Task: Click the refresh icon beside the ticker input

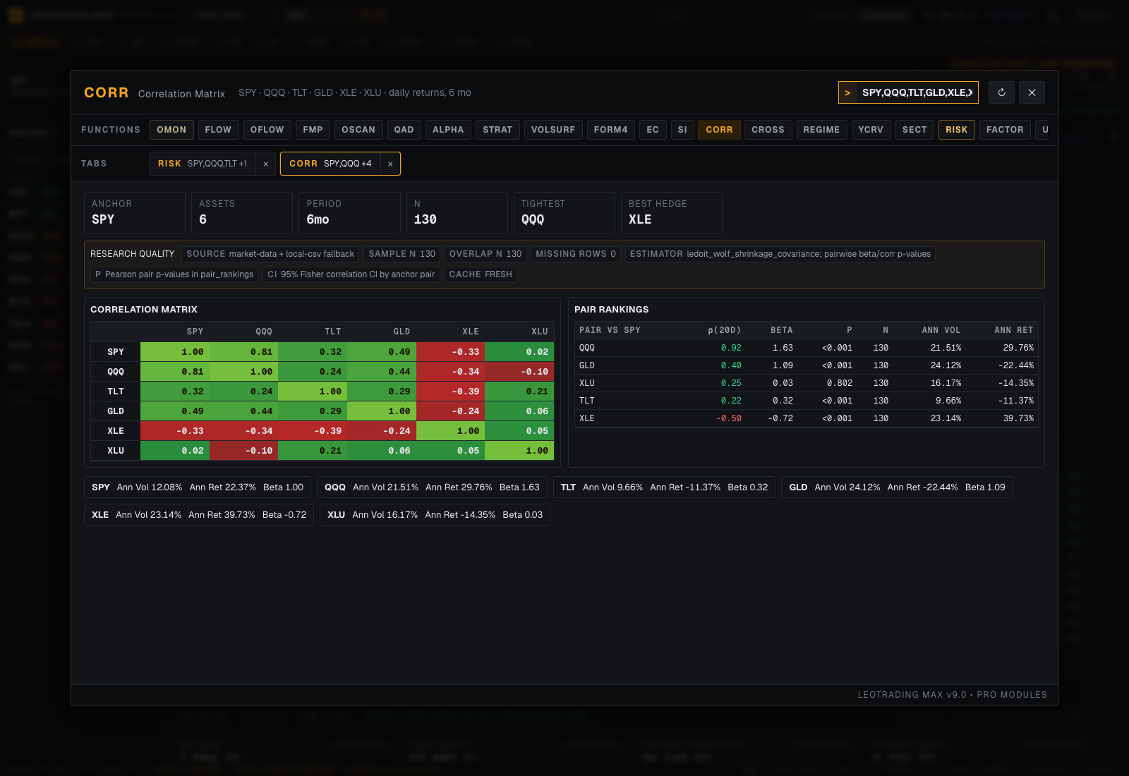Action: pyautogui.click(x=1001, y=92)
